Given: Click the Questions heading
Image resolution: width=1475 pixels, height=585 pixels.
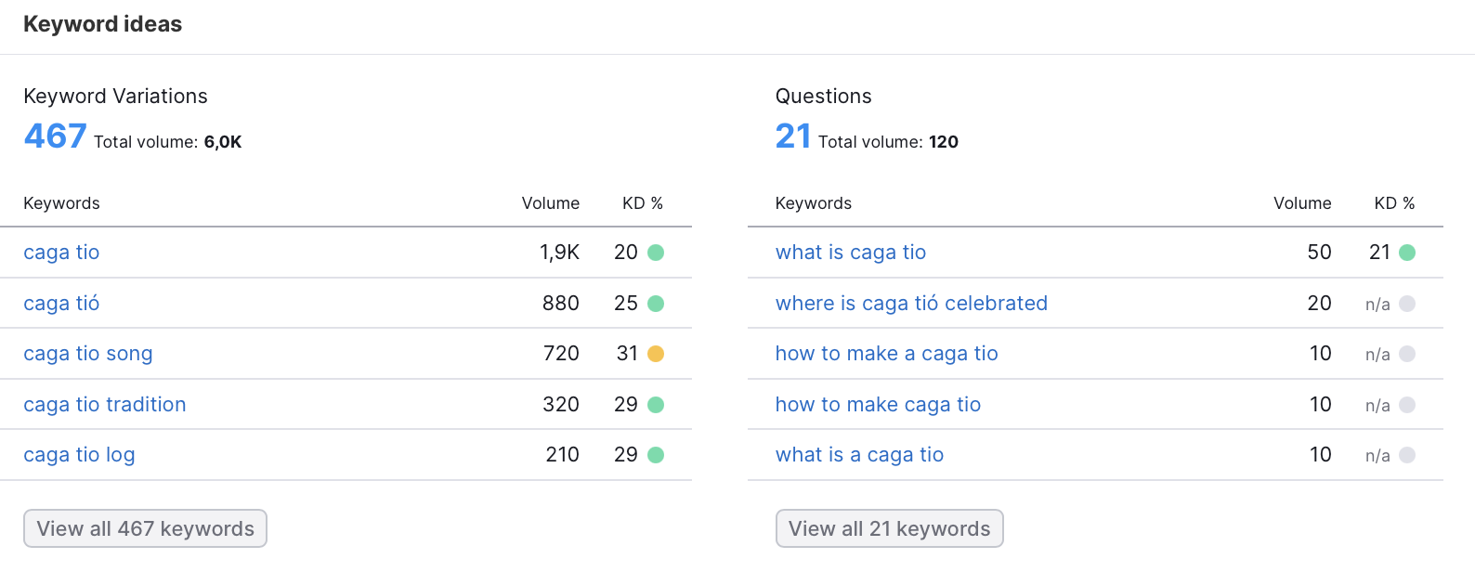Looking at the screenshot, I should tap(824, 97).
